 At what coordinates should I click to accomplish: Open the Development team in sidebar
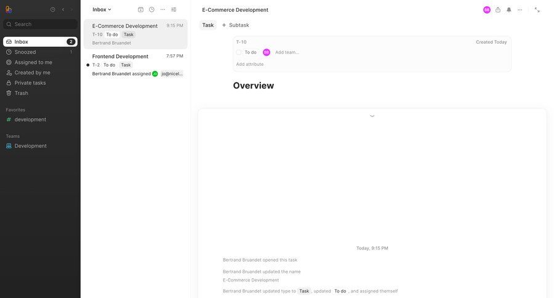30,146
